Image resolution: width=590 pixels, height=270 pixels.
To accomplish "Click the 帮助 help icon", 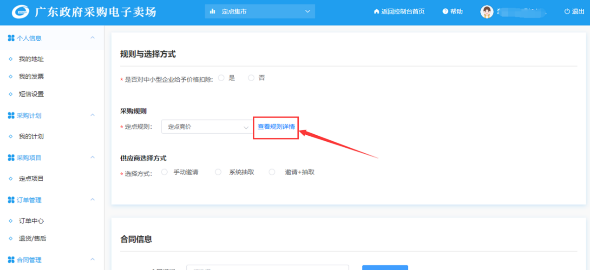I will pyautogui.click(x=445, y=12).
